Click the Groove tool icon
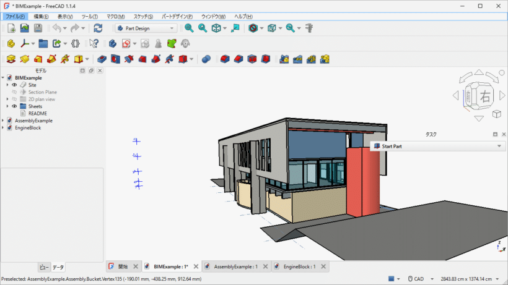This screenshot has height=285, width=508. (129, 59)
